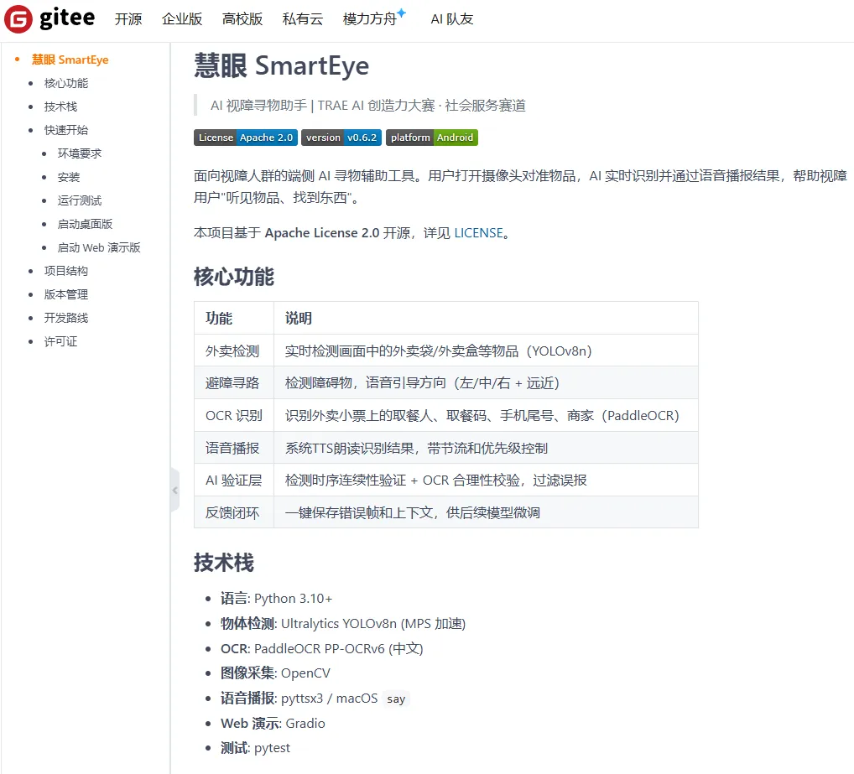The height and width of the screenshot is (774, 854).
Task: Open 版本管理 sidebar entry
Action: coord(66,294)
